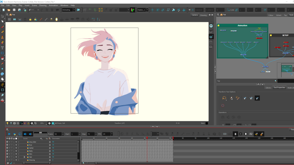Switch to the Drawing view tab
294x165 pixels.
coord(203,15)
